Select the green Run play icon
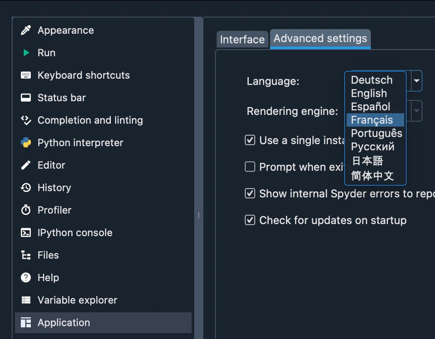 [26, 53]
